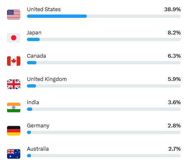Select the United States country label
Viewport: 187px width, 166px height.
click(x=44, y=10)
